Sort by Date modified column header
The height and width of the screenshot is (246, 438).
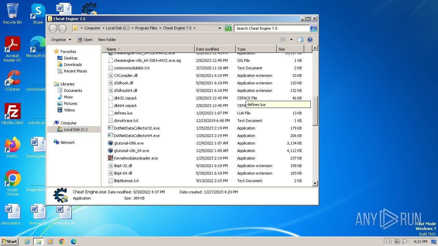[x=215, y=49]
